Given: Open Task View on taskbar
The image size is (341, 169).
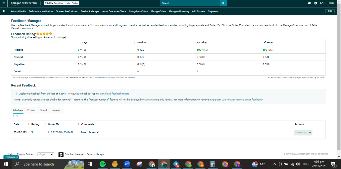Looking at the screenshot, I should pyautogui.click(x=90, y=164).
